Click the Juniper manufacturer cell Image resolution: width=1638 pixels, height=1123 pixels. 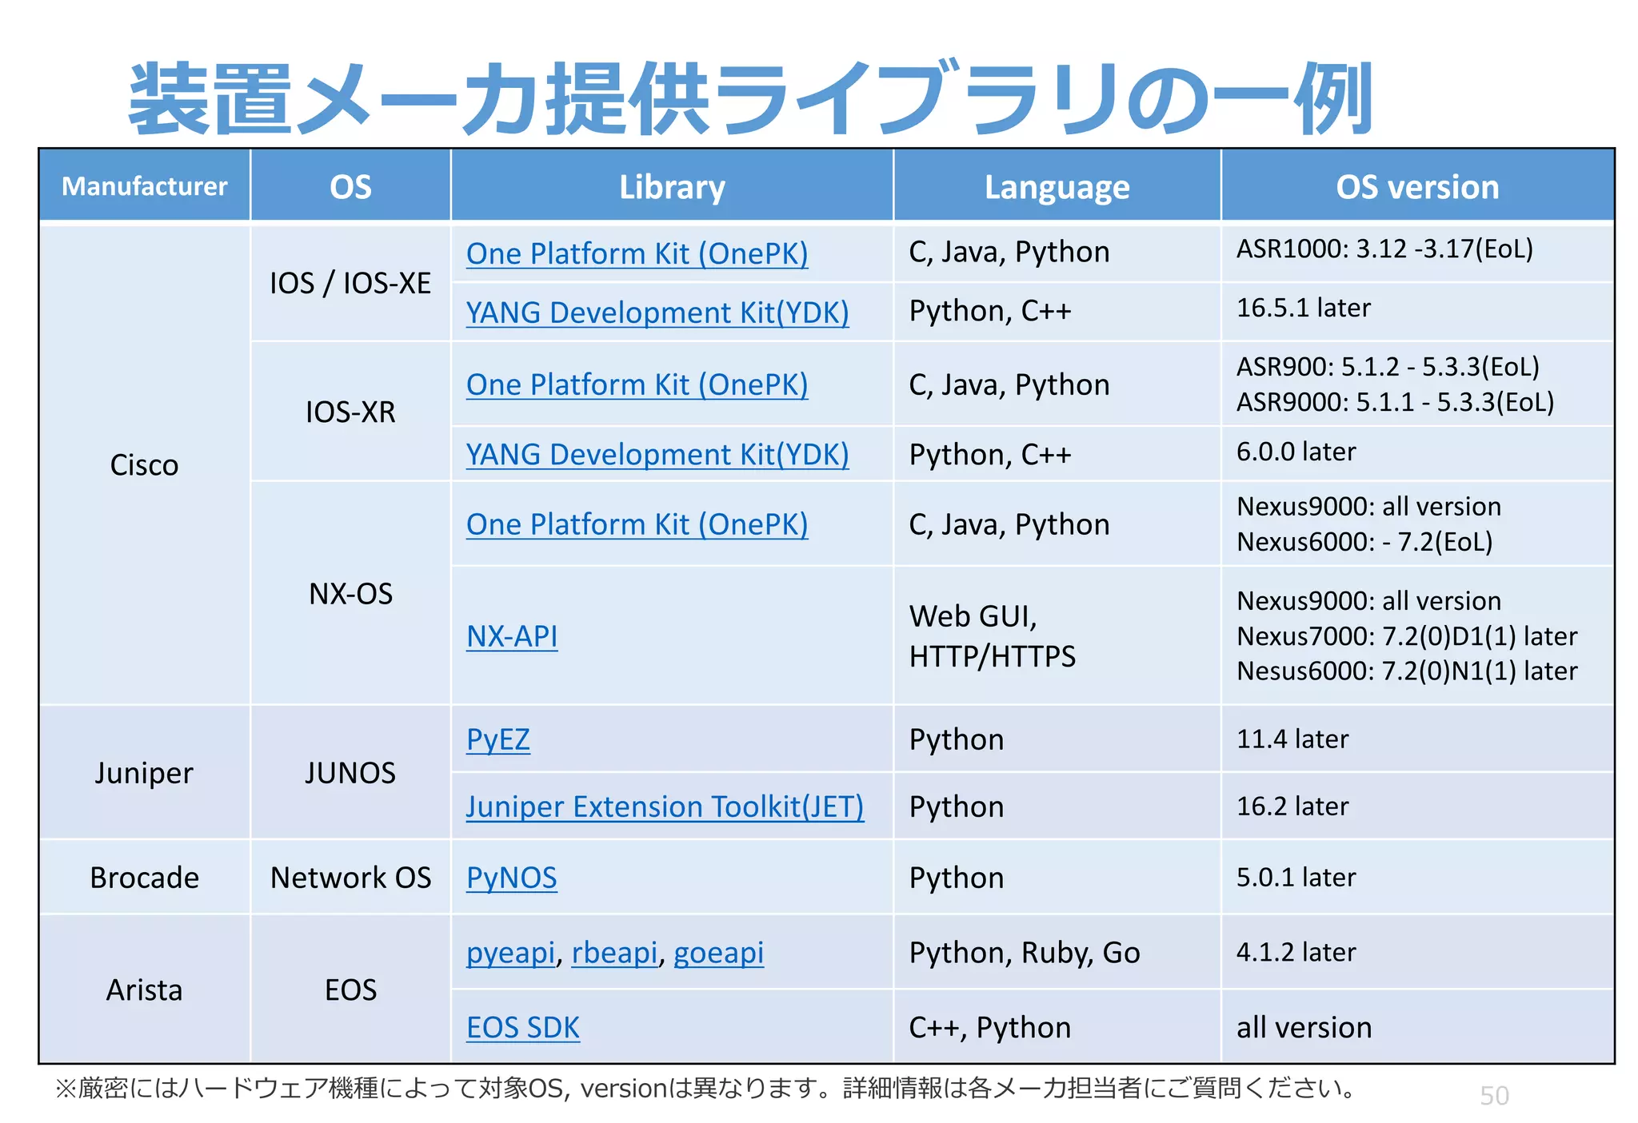145,773
